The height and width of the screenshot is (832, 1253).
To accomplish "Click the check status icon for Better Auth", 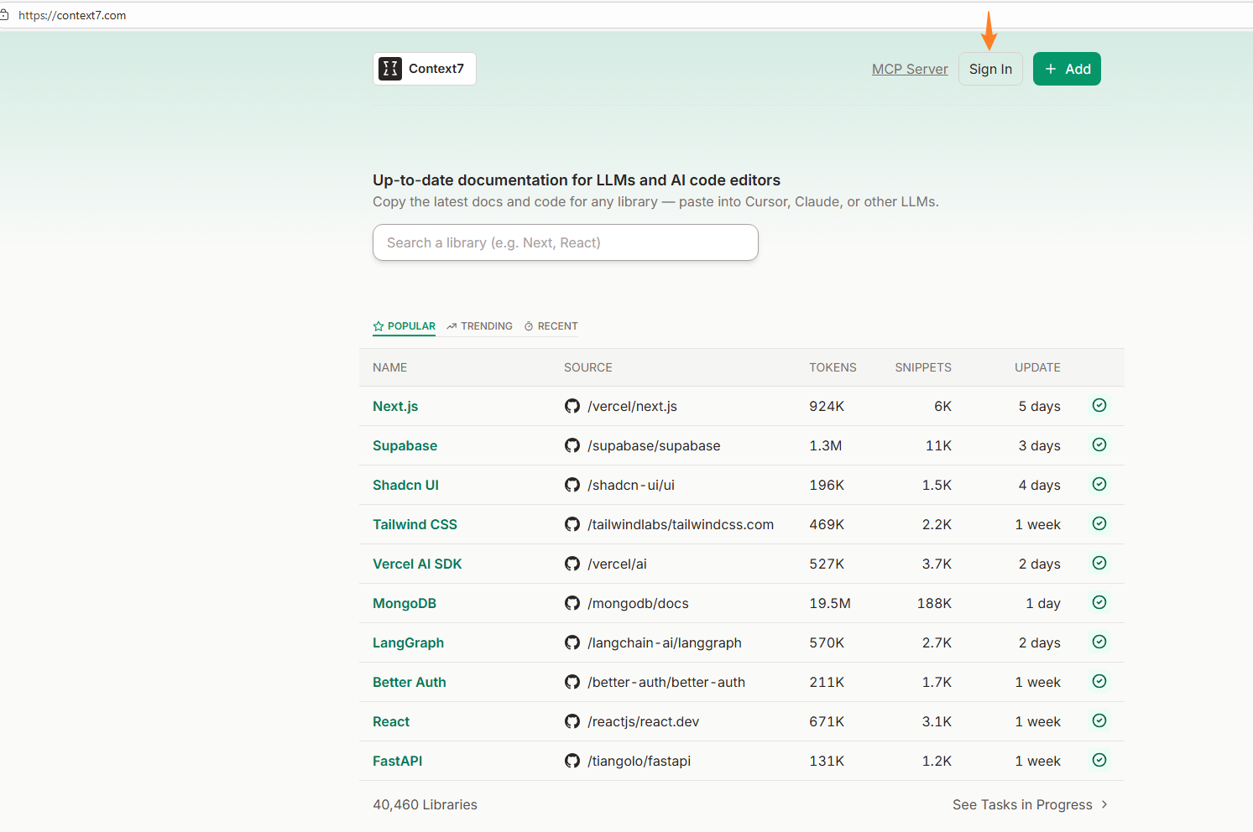I will [1099, 681].
